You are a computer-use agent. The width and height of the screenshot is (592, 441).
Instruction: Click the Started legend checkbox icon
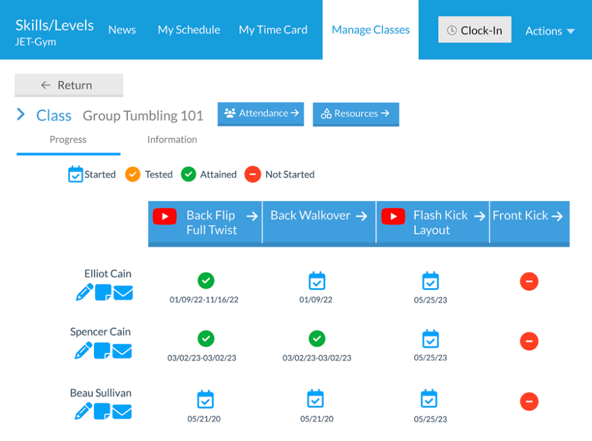[x=75, y=174]
